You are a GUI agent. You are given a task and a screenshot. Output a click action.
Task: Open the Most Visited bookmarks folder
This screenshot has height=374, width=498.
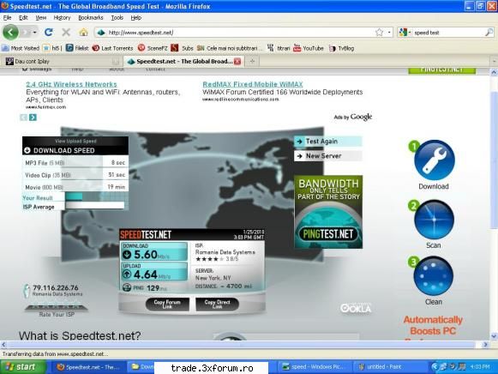pos(21,48)
